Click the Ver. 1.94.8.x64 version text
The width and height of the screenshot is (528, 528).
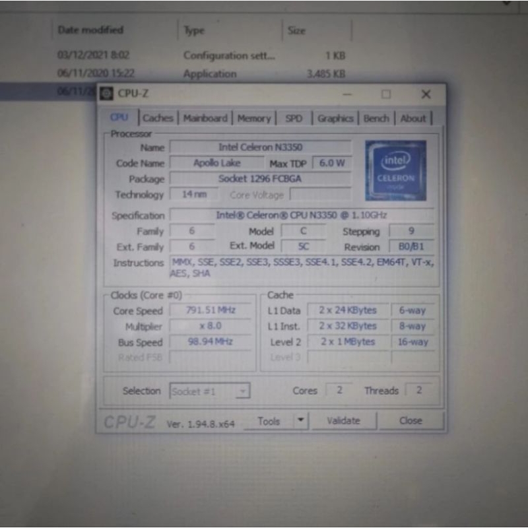pyautogui.click(x=201, y=424)
